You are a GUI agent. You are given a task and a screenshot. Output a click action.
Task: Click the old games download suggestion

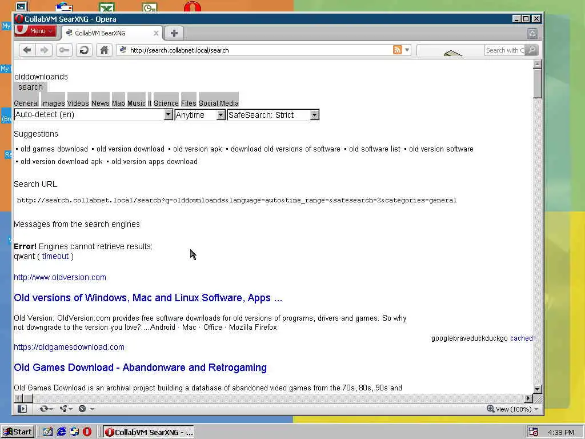pyautogui.click(x=54, y=149)
